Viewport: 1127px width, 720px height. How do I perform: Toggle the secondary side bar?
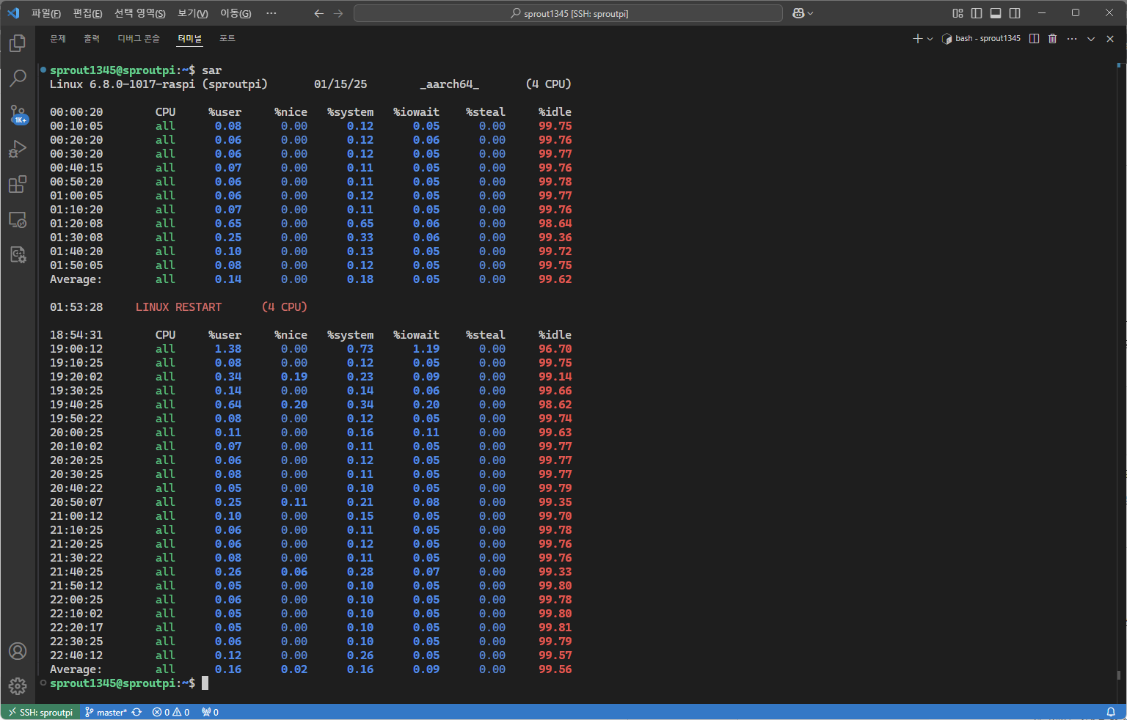pos(1015,13)
